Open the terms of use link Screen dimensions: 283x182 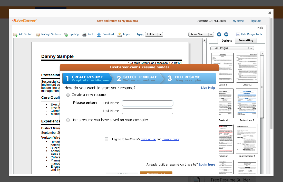click(148, 139)
